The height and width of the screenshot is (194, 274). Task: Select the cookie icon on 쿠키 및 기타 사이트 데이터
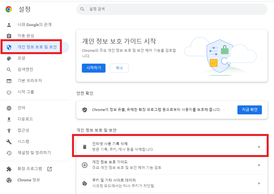click(85, 183)
